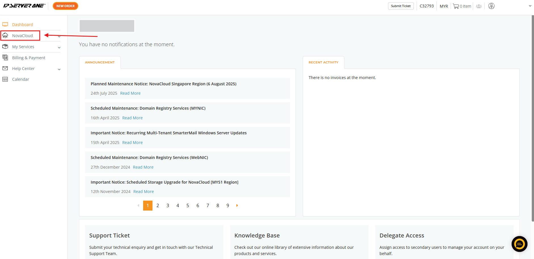
Task: Select announcements page 1
Action: pos(148,205)
